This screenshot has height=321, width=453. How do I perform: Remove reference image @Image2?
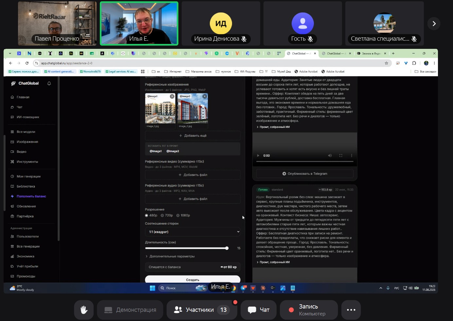pos(205,96)
